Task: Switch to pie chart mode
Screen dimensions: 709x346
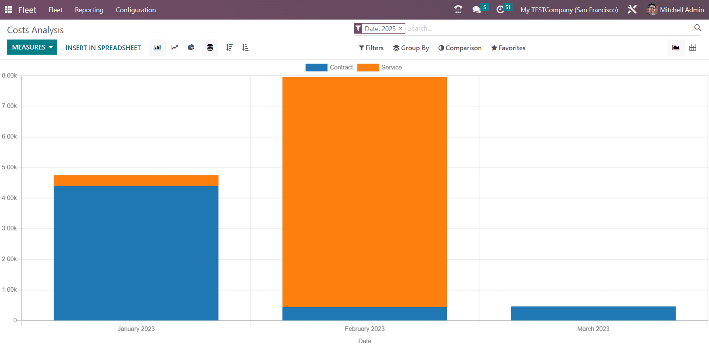Action: click(191, 48)
